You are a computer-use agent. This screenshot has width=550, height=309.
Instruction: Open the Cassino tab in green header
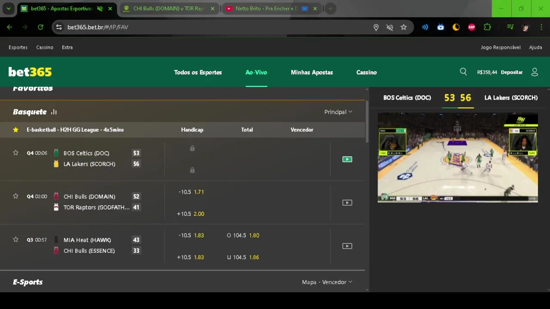pos(367,72)
